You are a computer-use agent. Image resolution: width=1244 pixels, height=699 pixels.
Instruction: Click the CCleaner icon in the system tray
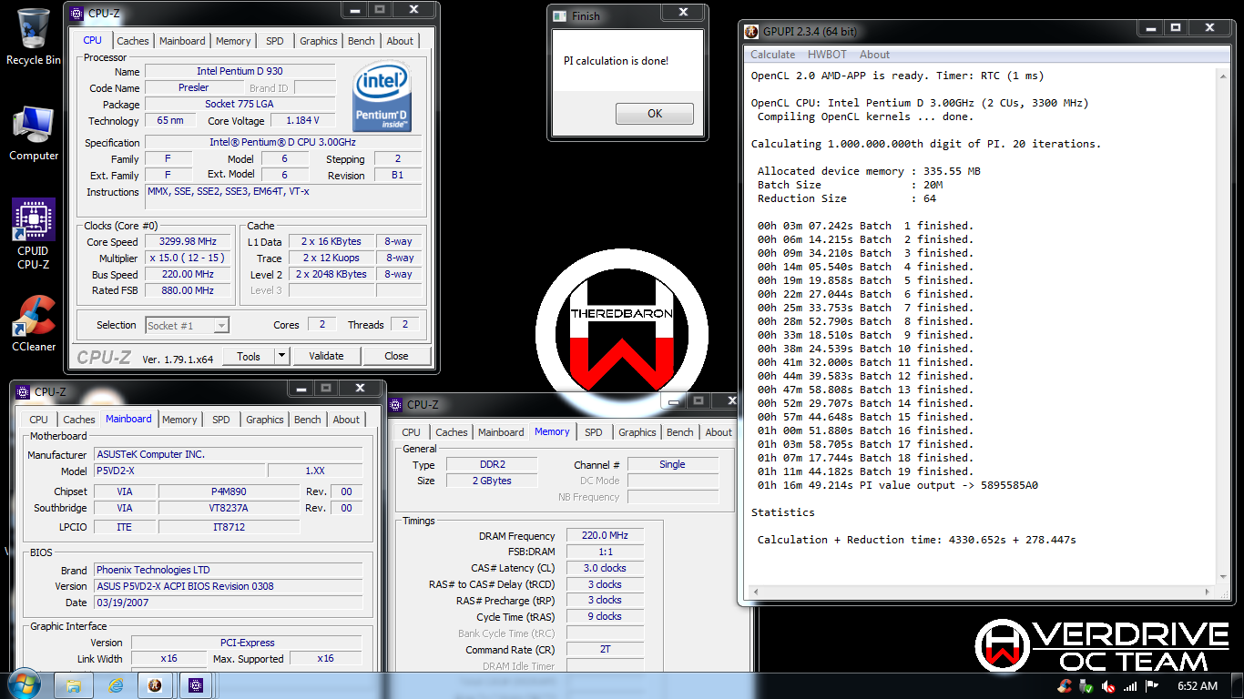pyautogui.click(x=1065, y=686)
